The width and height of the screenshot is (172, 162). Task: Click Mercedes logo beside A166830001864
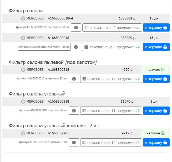click(x=23, y=18)
